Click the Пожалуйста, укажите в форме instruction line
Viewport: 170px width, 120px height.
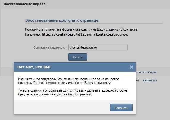[x=81, y=29]
